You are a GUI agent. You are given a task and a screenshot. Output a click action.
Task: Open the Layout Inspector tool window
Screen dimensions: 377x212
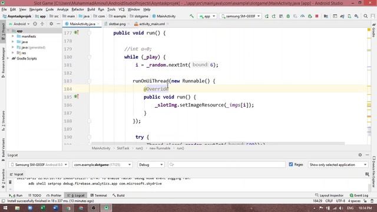click(x=329, y=196)
